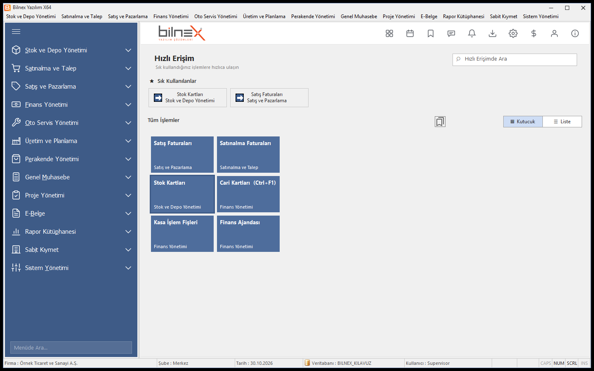Open Finans Ajandası tile
The width and height of the screenshot is (594, 371).
pos(248,234)
